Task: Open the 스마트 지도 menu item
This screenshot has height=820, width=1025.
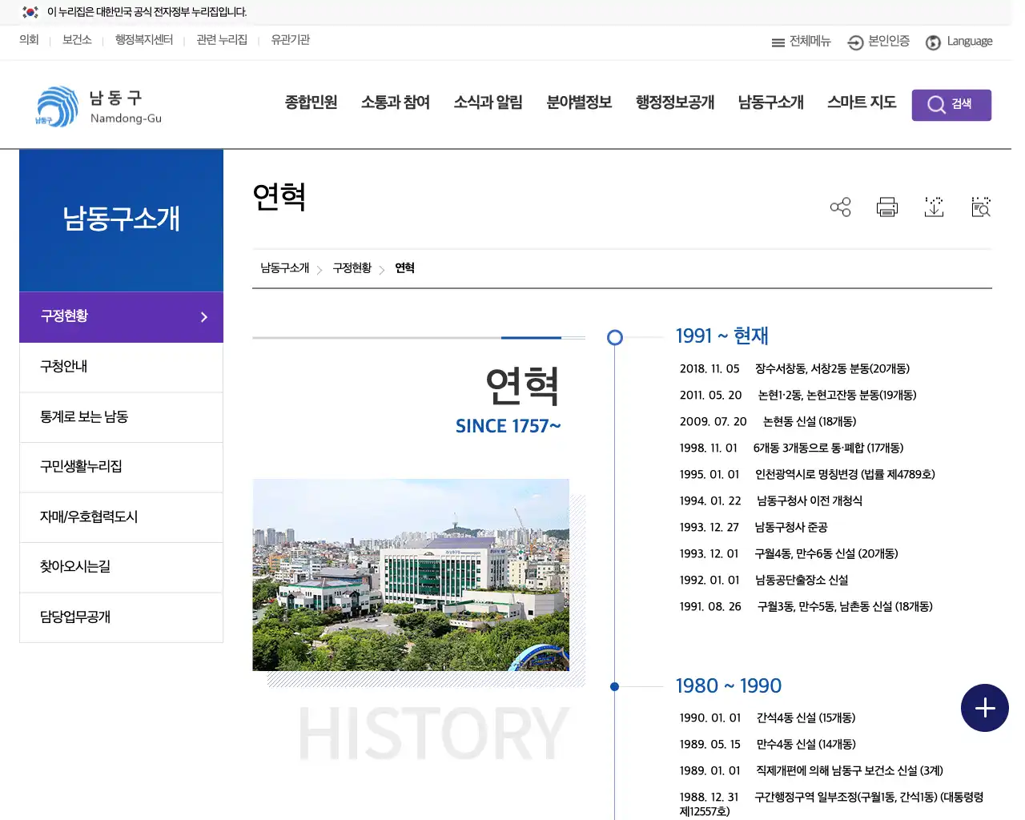Action: [861, 102]
